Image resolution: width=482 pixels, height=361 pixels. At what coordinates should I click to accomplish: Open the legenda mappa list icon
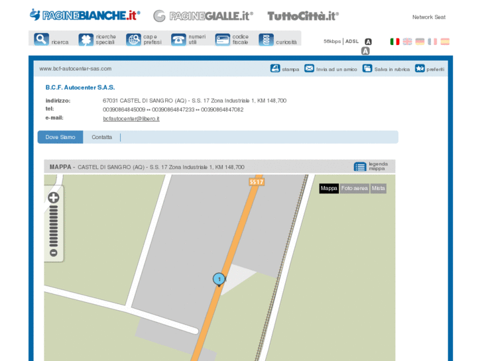coord(360,166)
